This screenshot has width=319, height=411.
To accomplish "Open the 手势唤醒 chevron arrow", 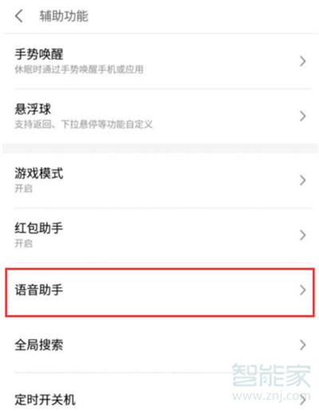I will [303, 62].
